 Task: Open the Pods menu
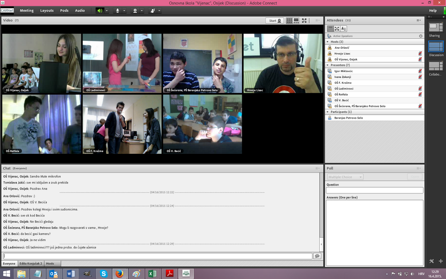(64, 10)
